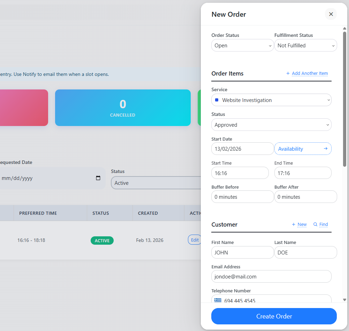This screenshot has height=331, width=349.
Task: Expand the Fulfillment Status dropdown
Action: 305,46
